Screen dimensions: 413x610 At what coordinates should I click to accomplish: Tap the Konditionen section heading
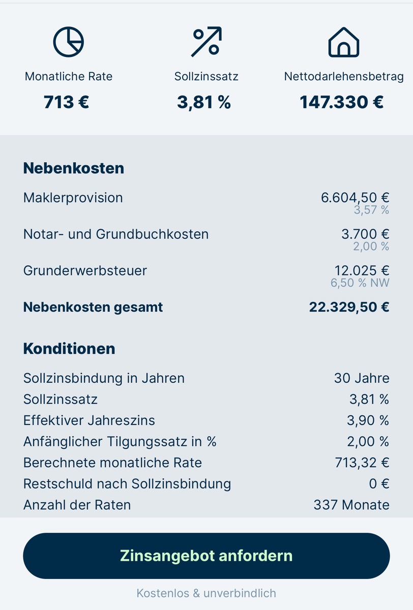coord(69,349)
